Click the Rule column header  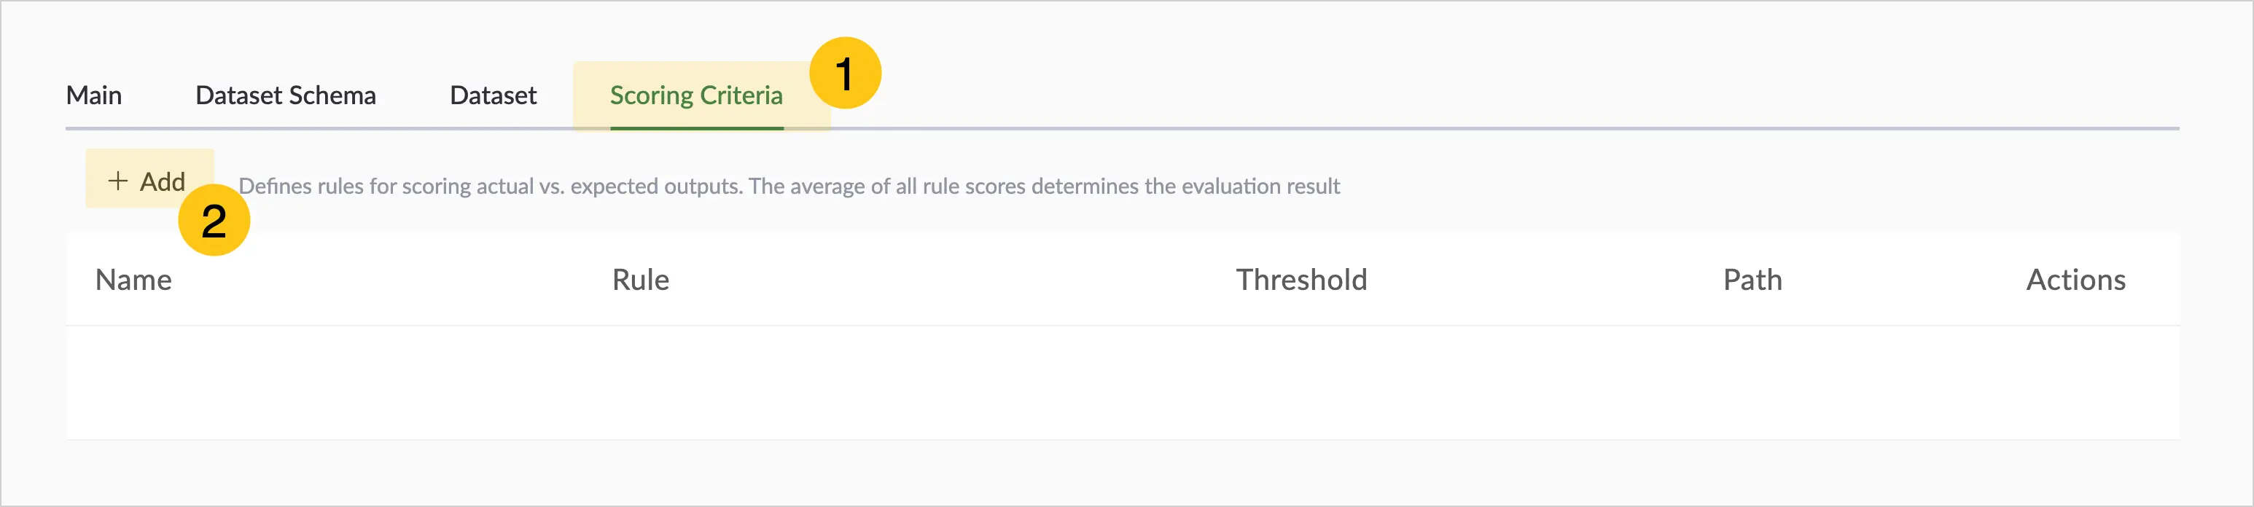pos(641,280)
